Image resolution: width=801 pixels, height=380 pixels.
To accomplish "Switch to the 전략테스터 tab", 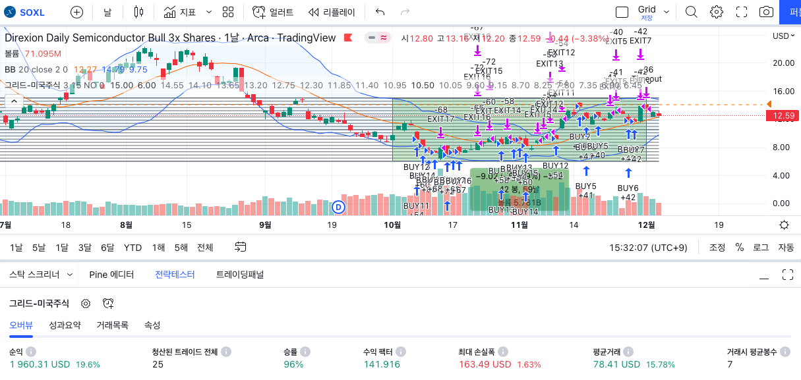I will pyautogui.click(x=175, y=275).
